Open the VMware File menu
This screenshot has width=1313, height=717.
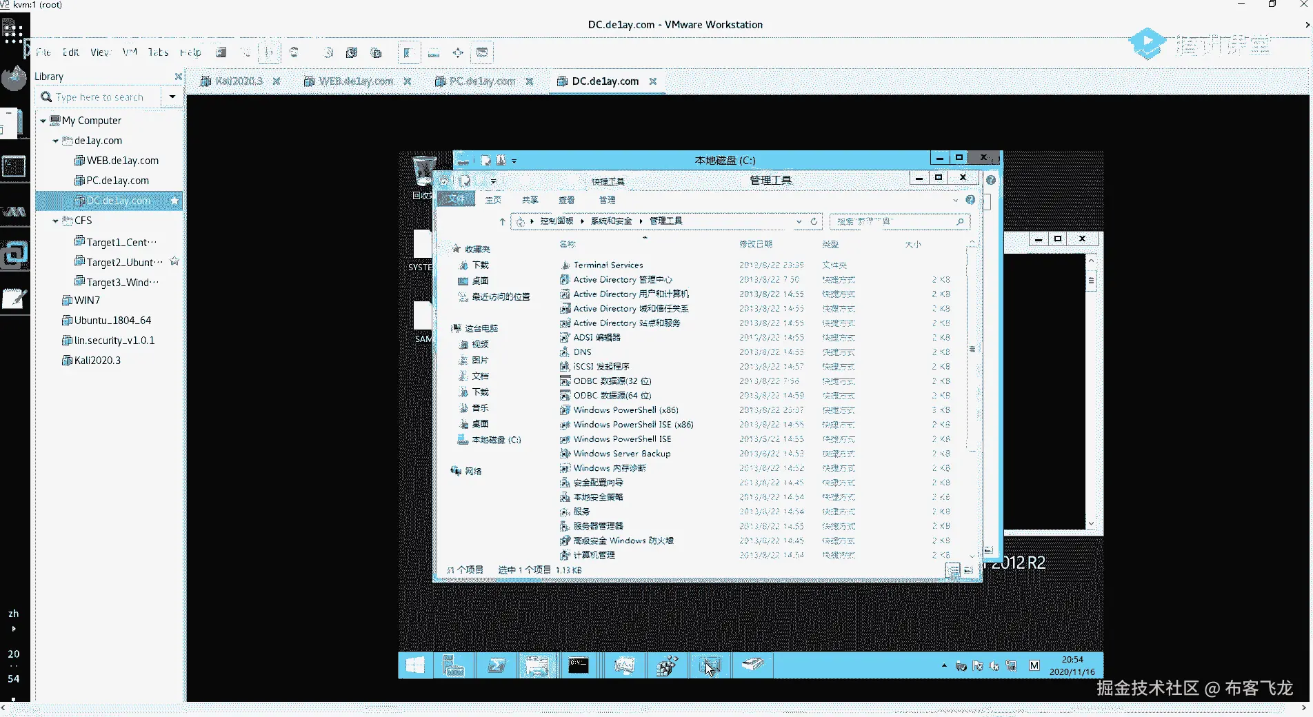43,52
